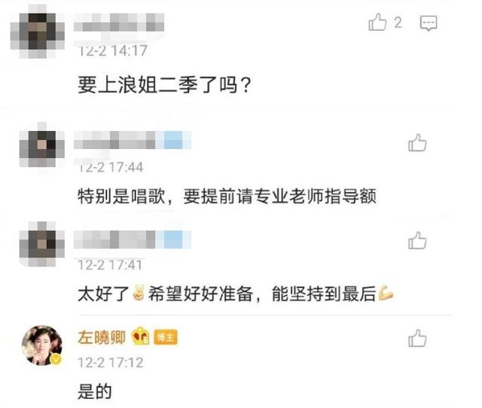Like 左曉卿's reply 是的
This screenshot has height=408, width=482.
coord(417,338)
